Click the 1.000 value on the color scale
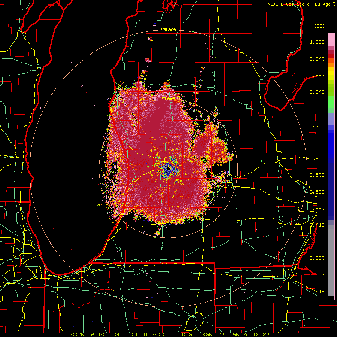The height and width of the screenshot is (337, 337). coord(317,42)
